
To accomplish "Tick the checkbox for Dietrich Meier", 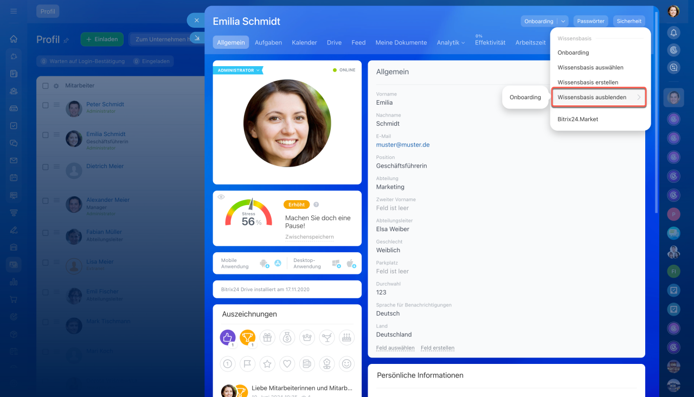I will (x=46, y=168).
